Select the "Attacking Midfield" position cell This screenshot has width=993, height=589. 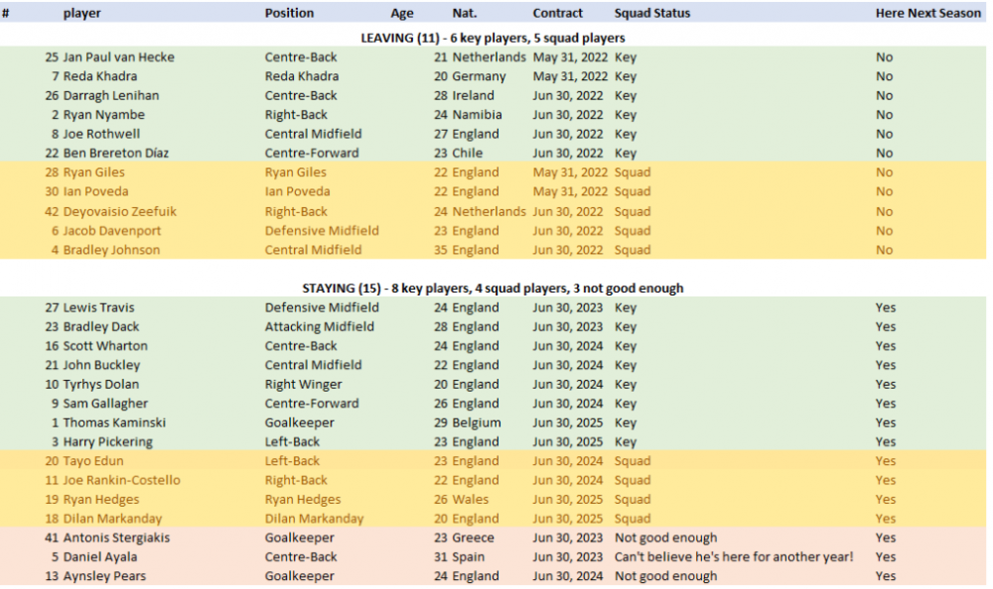320,327
